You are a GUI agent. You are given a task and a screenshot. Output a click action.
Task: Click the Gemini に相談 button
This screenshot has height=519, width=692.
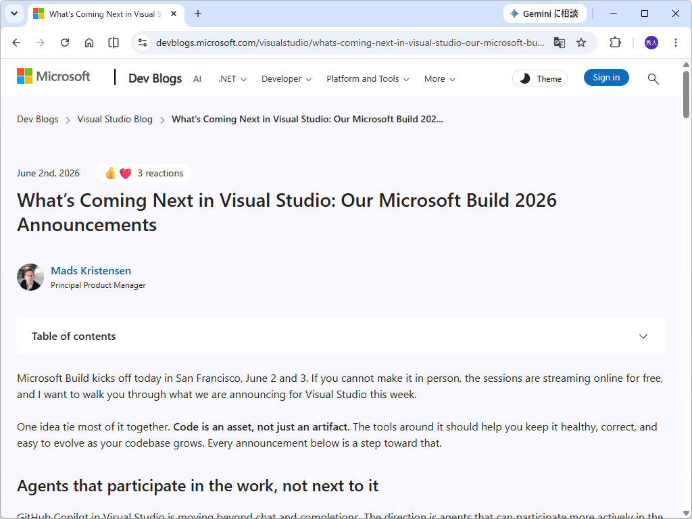[545, 14]
